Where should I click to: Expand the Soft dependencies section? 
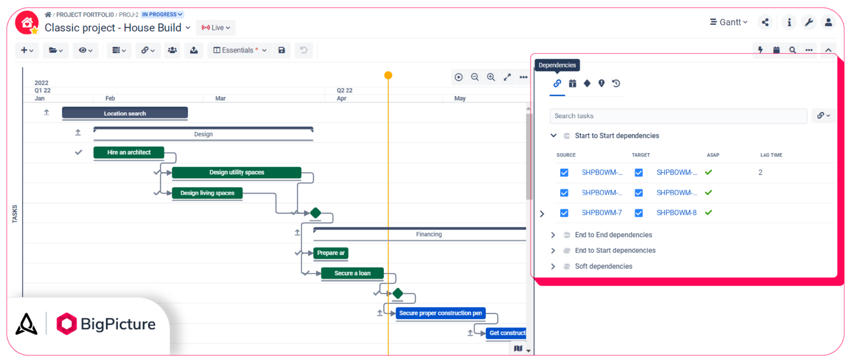coord(552,266)
